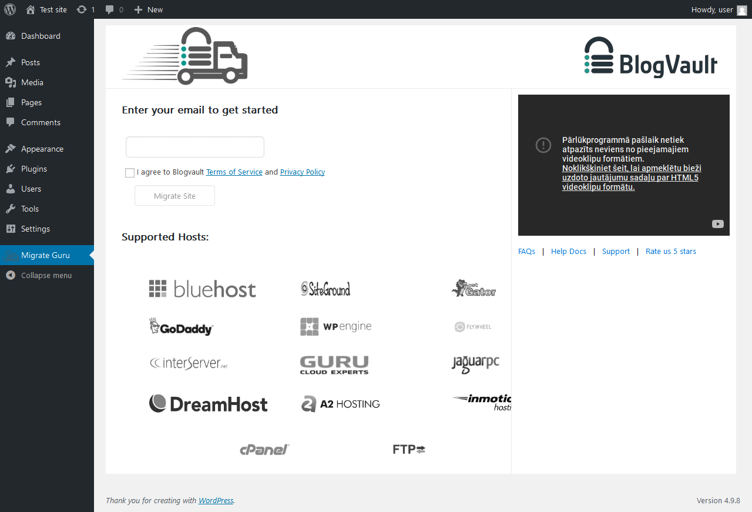The width and height of the screenshot is (752, 512).
Task: Open the HTML5 video FAQ link in the player
Action: 632,178
